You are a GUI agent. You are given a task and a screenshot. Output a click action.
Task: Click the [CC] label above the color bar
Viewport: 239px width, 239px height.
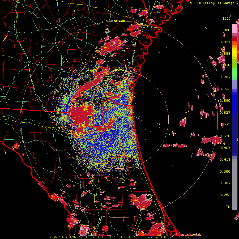click(227, 18)
